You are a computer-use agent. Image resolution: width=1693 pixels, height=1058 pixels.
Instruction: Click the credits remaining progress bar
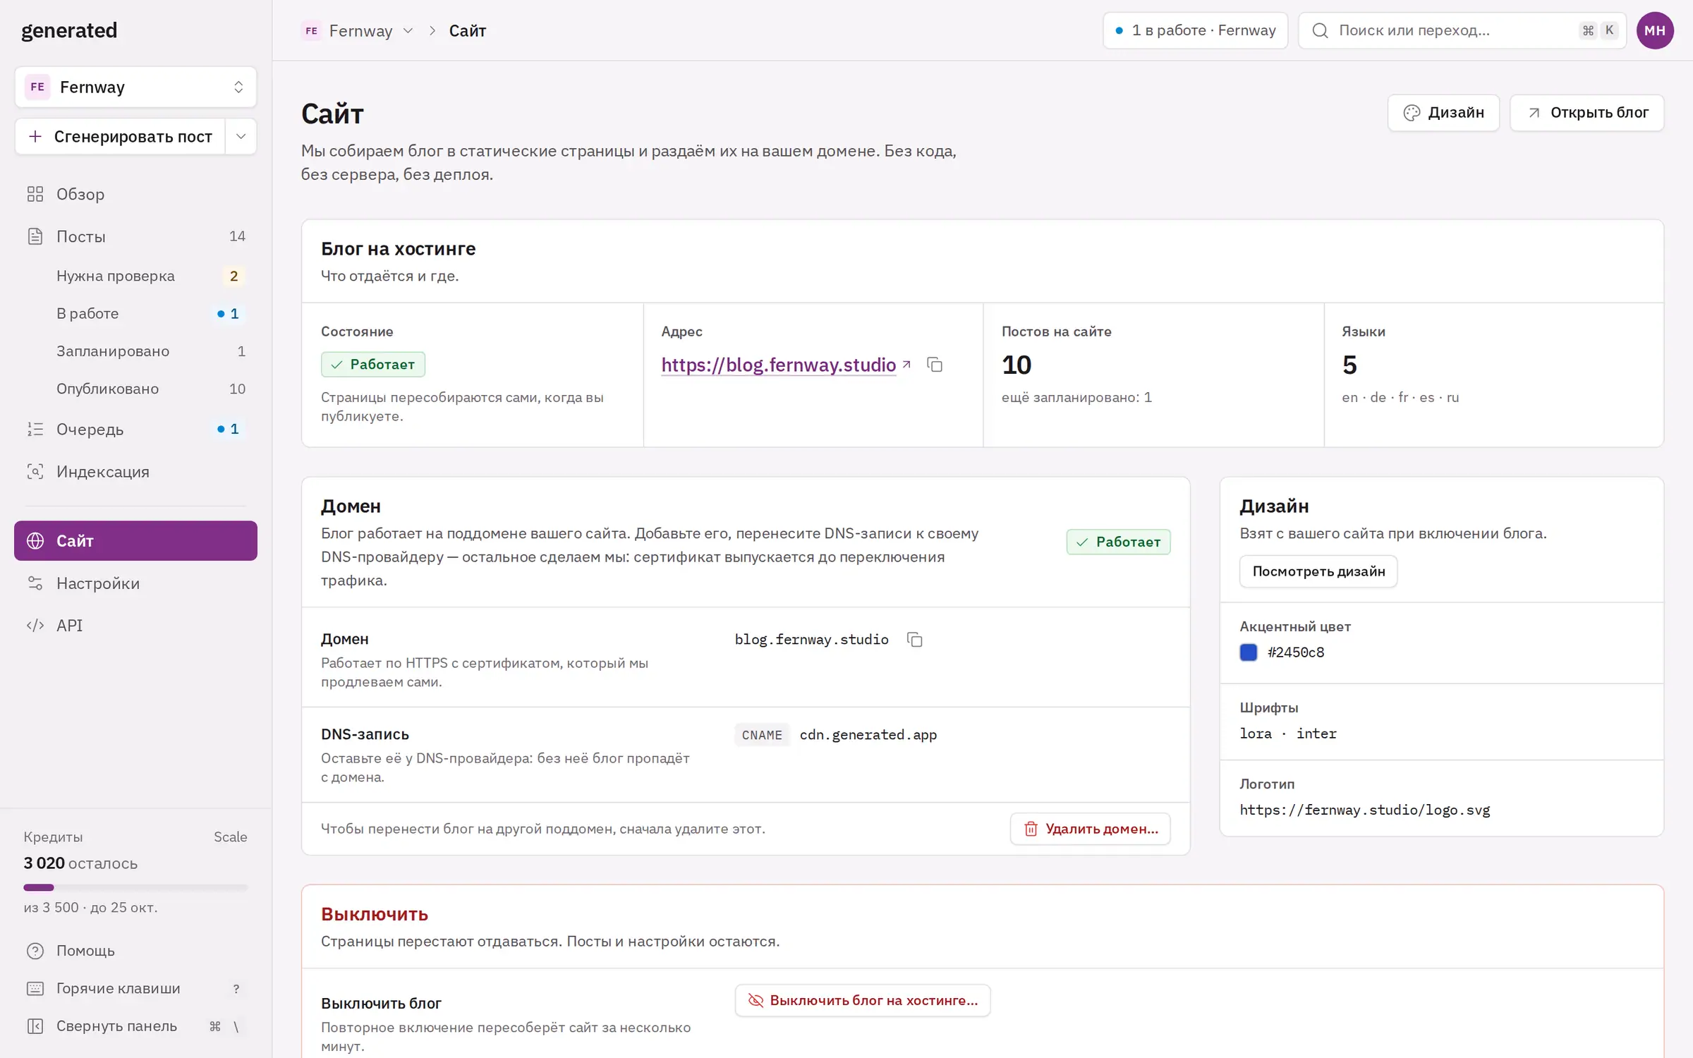135,887
